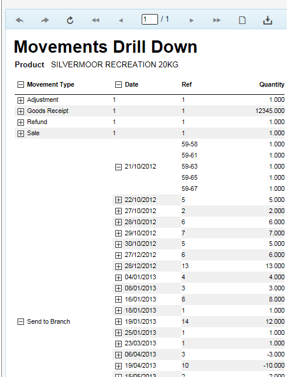The height and width of the screenshot is (377, 288).
Task: Click the Movements Drill Down title
Action: 105,47
